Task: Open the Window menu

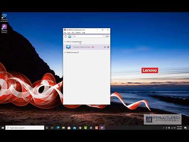Action: click(x=78, y=33)
